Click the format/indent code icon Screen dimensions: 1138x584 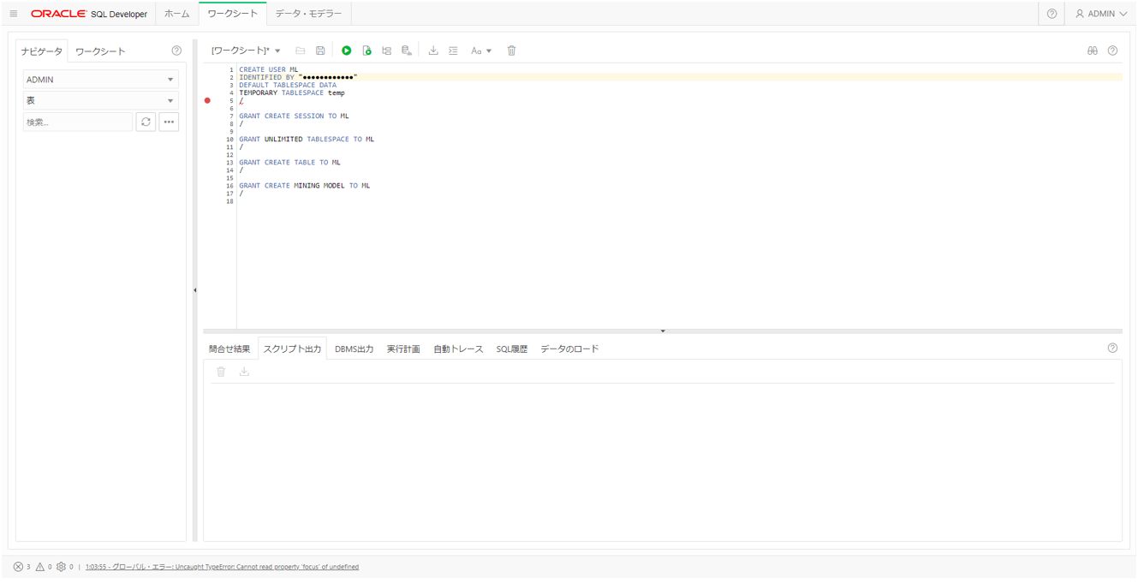click(x=453, y=51)
